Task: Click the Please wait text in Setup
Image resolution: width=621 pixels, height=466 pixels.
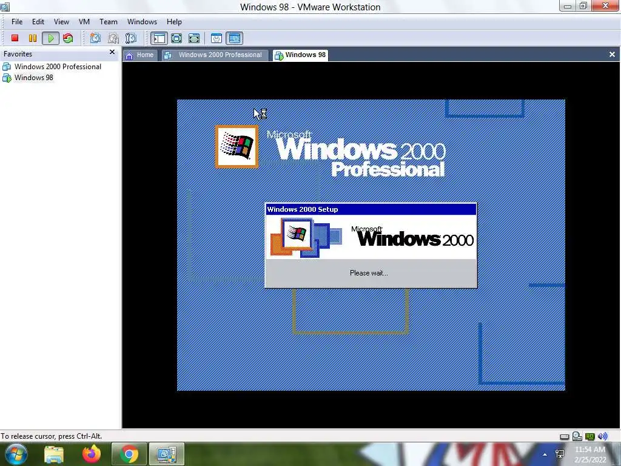Action: 369,273
